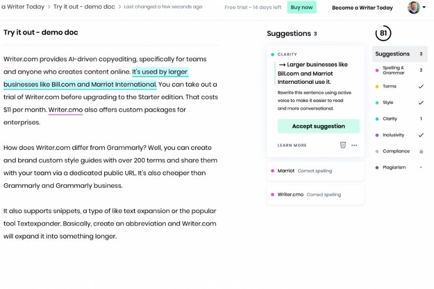Click the 81 document score circle

pos(383,33)
